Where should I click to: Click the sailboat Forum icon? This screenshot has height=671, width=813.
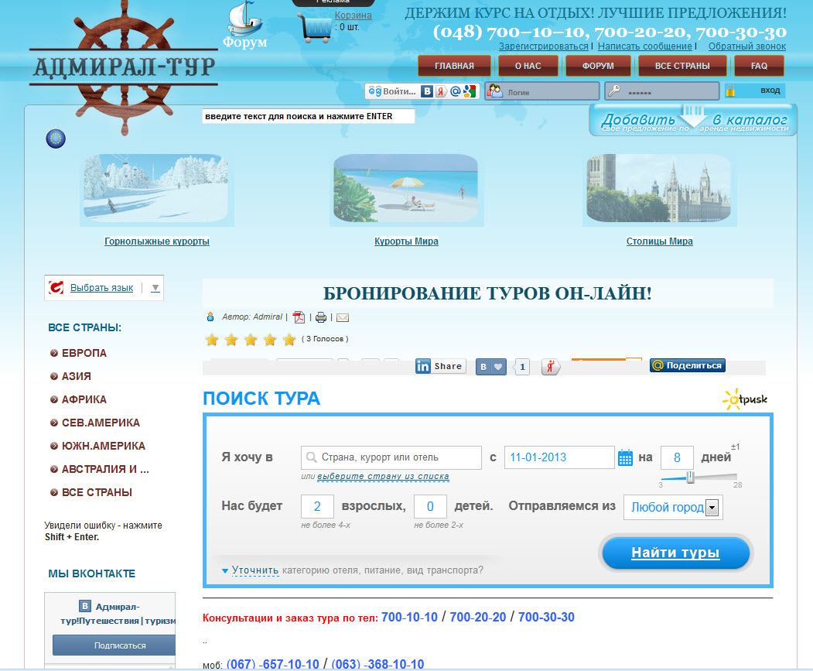coord(244,25)
